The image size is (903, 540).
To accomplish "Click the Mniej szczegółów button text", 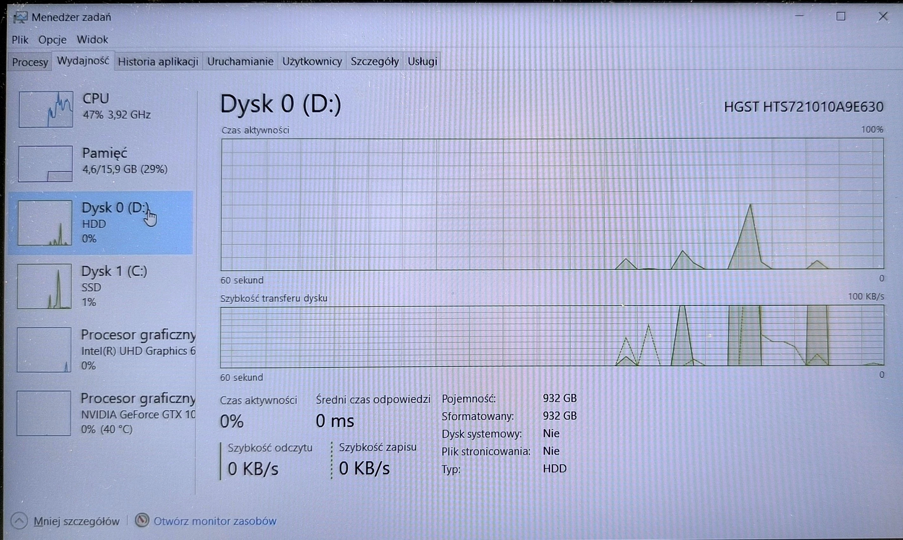I will click(76, 521).
